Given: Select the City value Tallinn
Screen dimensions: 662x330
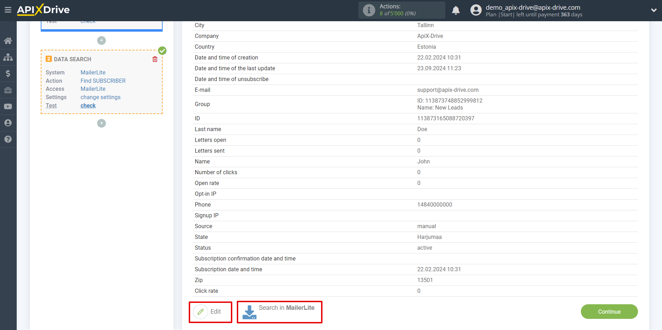Looking at the screenshot, I should pos(426,25).
